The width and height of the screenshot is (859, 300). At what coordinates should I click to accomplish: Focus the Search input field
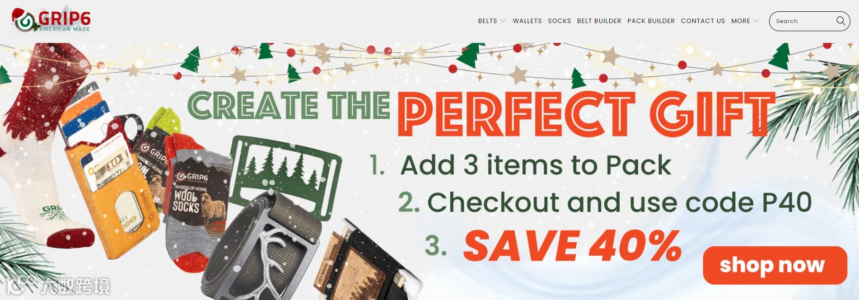click(804, 21)
